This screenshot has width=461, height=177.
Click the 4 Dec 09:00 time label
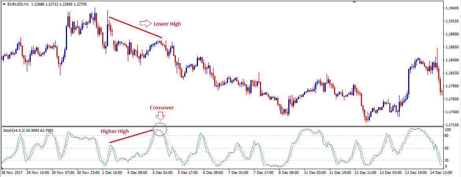138,173
